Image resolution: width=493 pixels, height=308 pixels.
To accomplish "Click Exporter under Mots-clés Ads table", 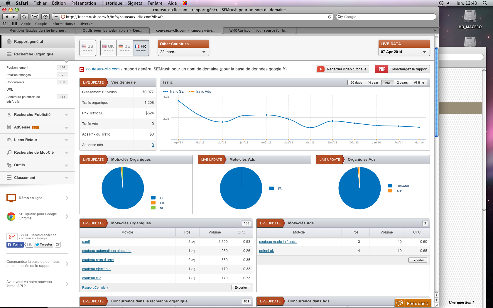I will (x=418, y=260).
